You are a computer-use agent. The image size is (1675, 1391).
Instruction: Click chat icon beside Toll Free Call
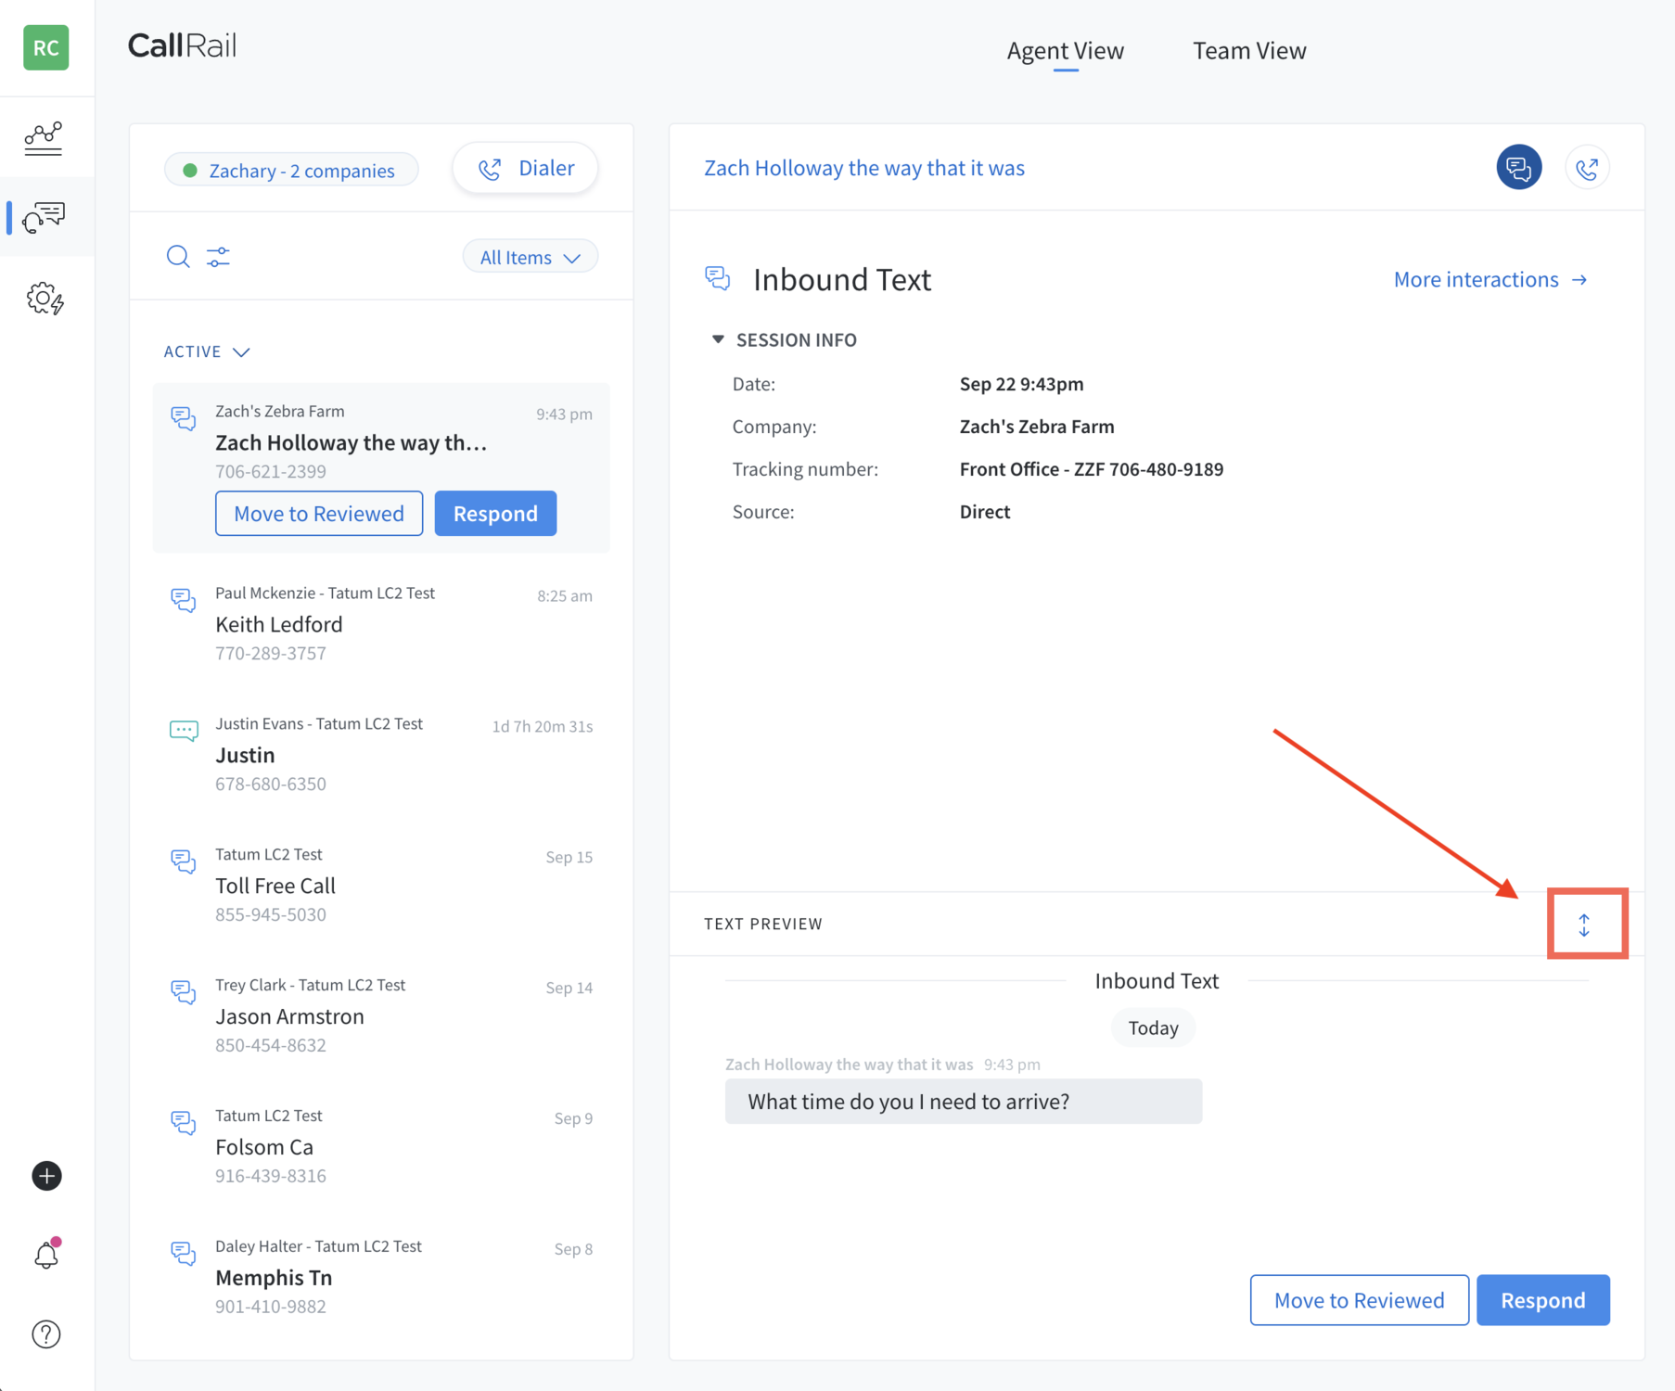(184, 861)
